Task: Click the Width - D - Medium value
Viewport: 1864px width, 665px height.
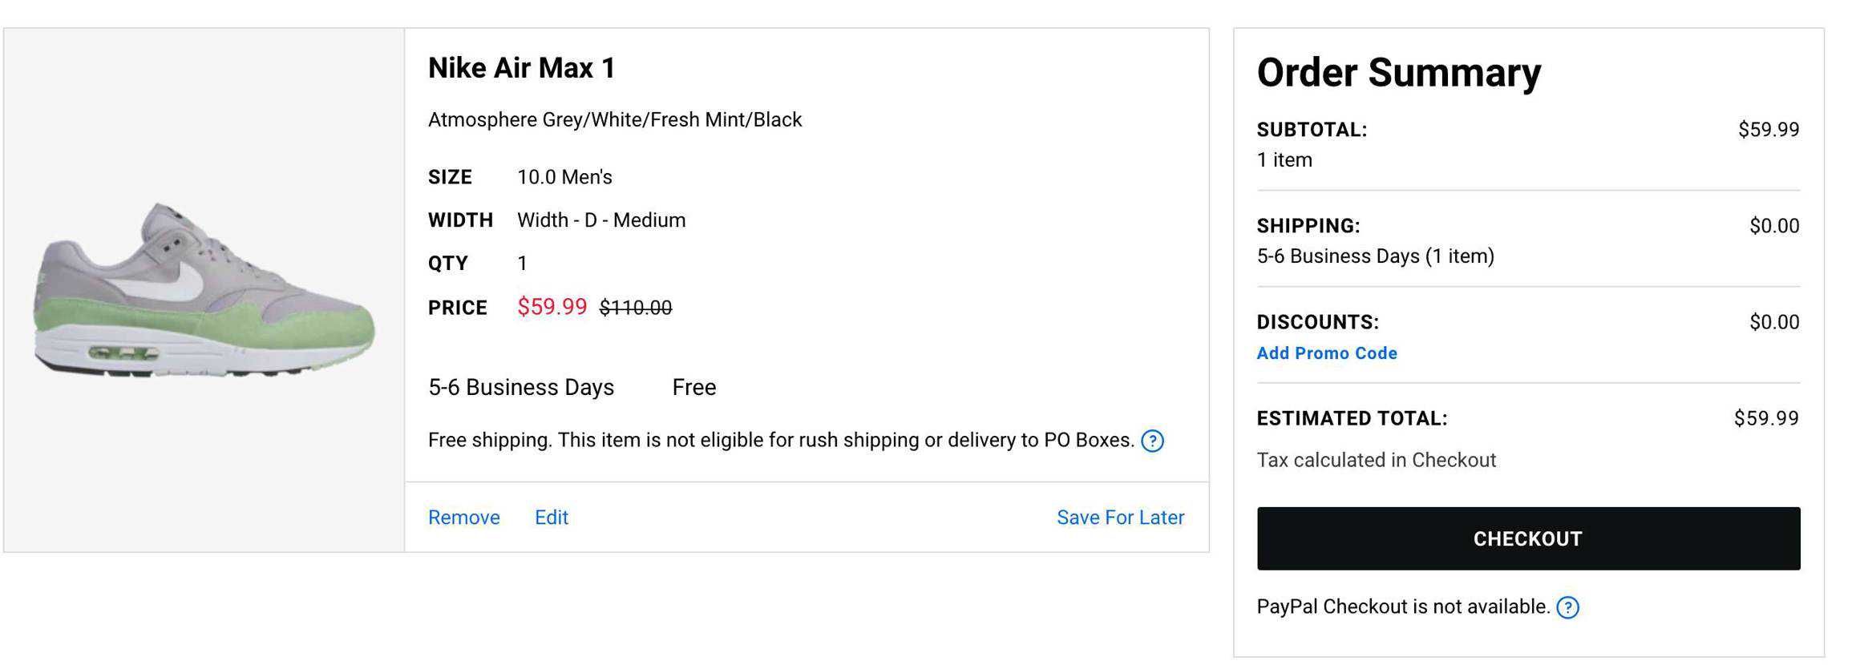Action: pos(601,220)
